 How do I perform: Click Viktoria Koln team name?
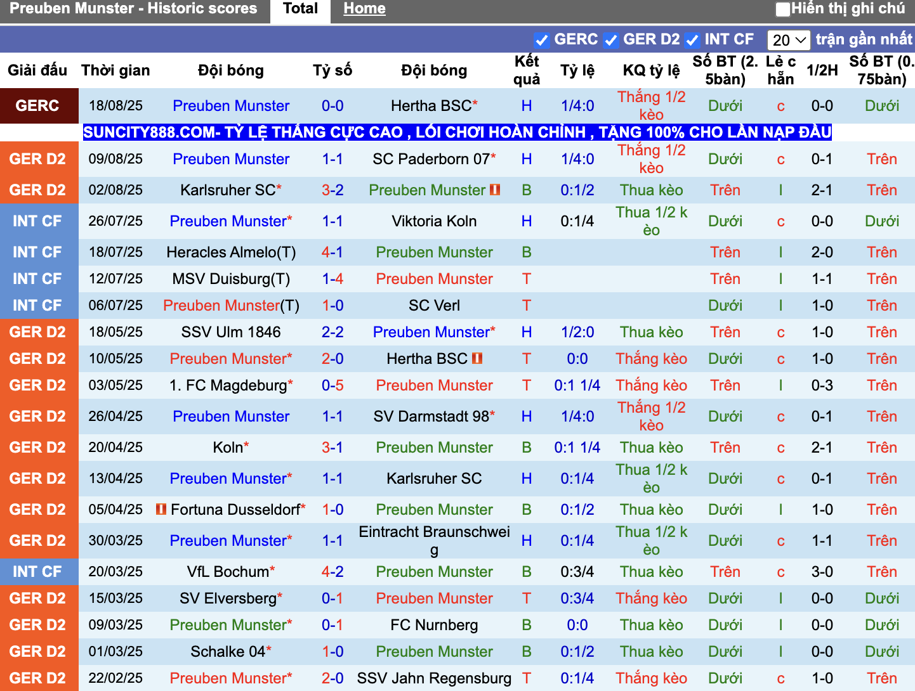pyautogui.click(x=434, y=221)
